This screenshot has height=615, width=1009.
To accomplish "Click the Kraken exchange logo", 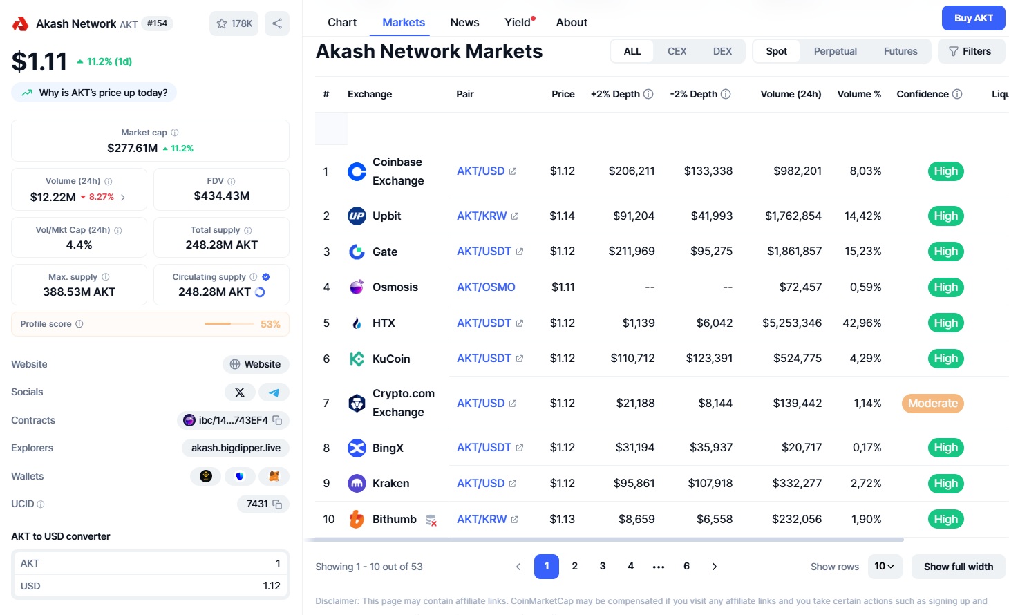I will (x=357, y=484).
